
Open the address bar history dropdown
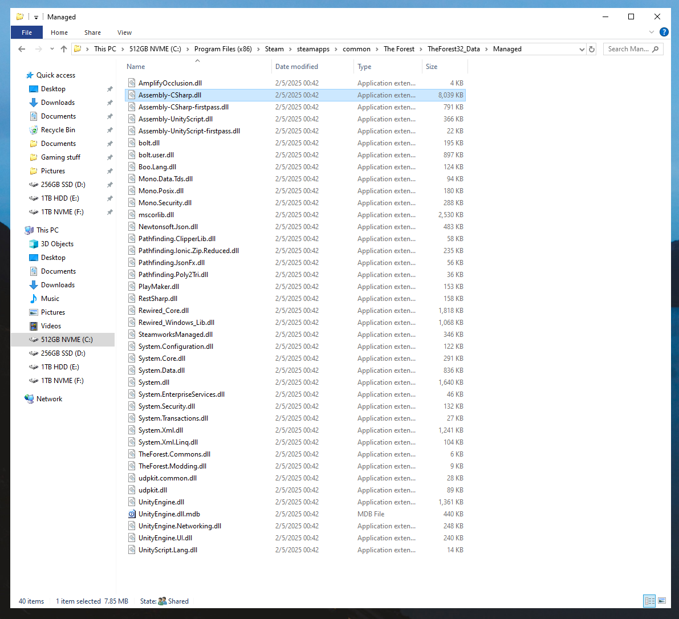pos(582,49)
